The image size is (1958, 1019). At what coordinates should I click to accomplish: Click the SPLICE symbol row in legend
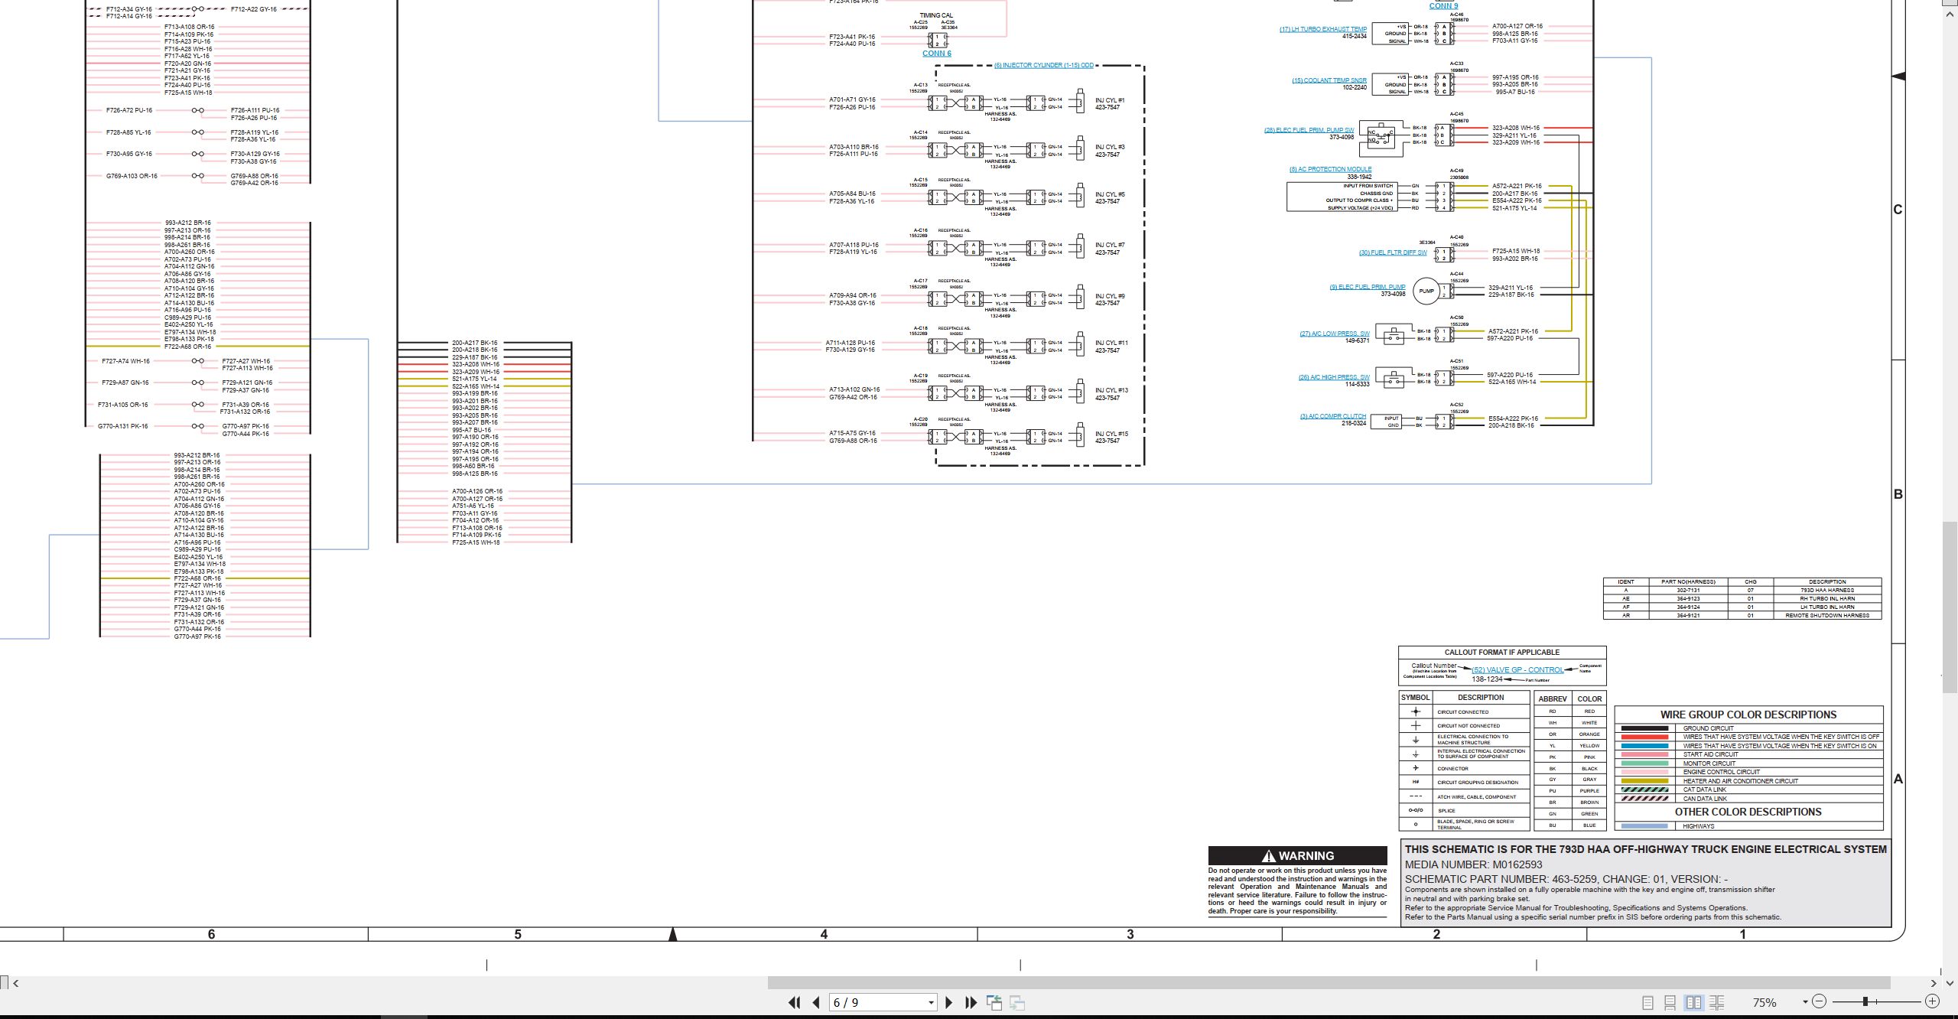click(x=1464, y=810)
